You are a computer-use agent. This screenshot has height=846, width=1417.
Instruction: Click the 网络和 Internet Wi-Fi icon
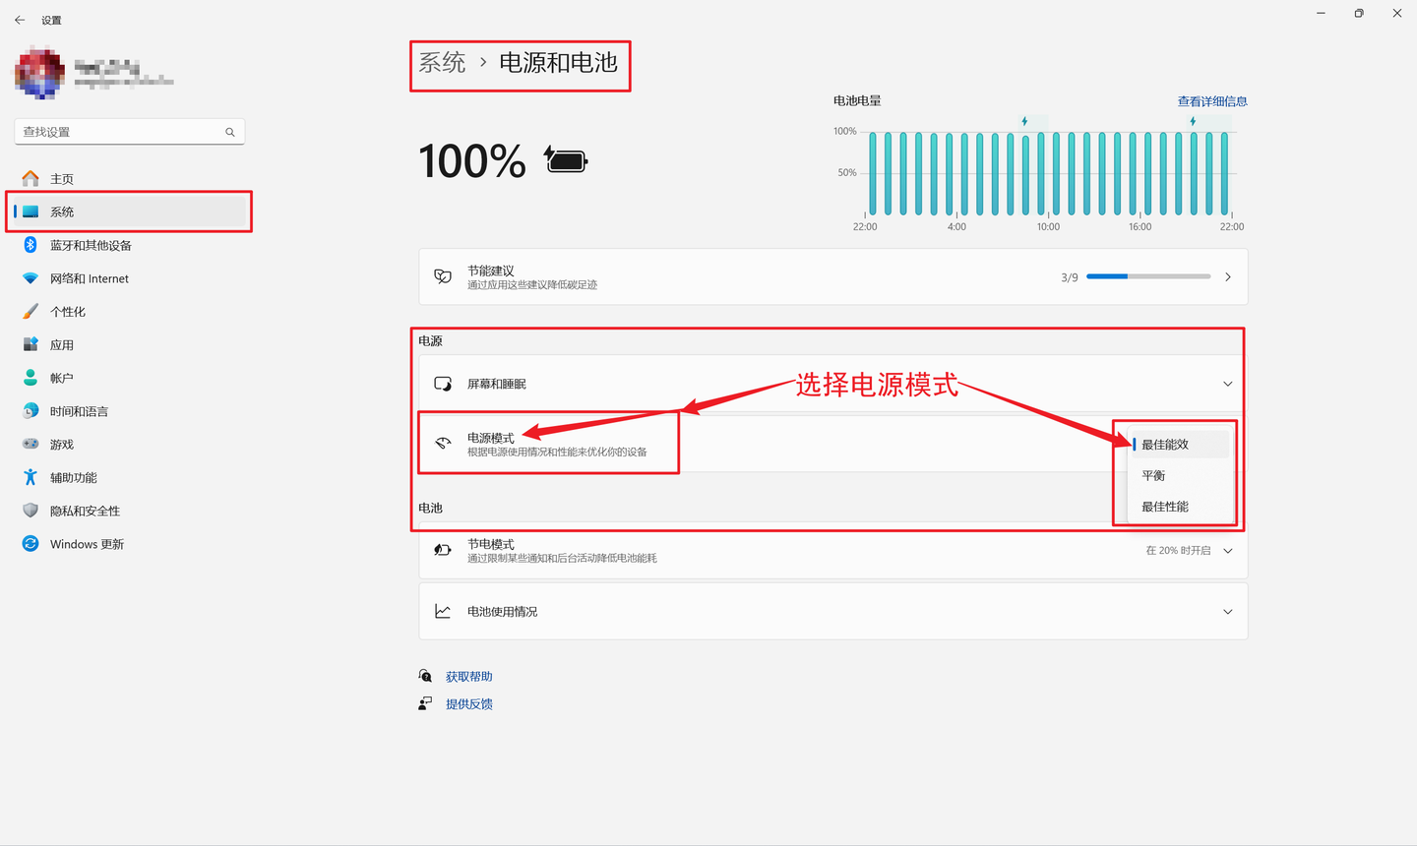click(31, 278)
